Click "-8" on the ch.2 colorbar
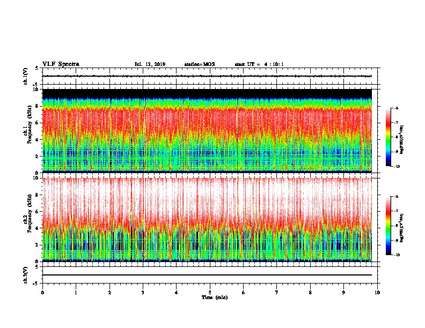 [x=396, y=226]
